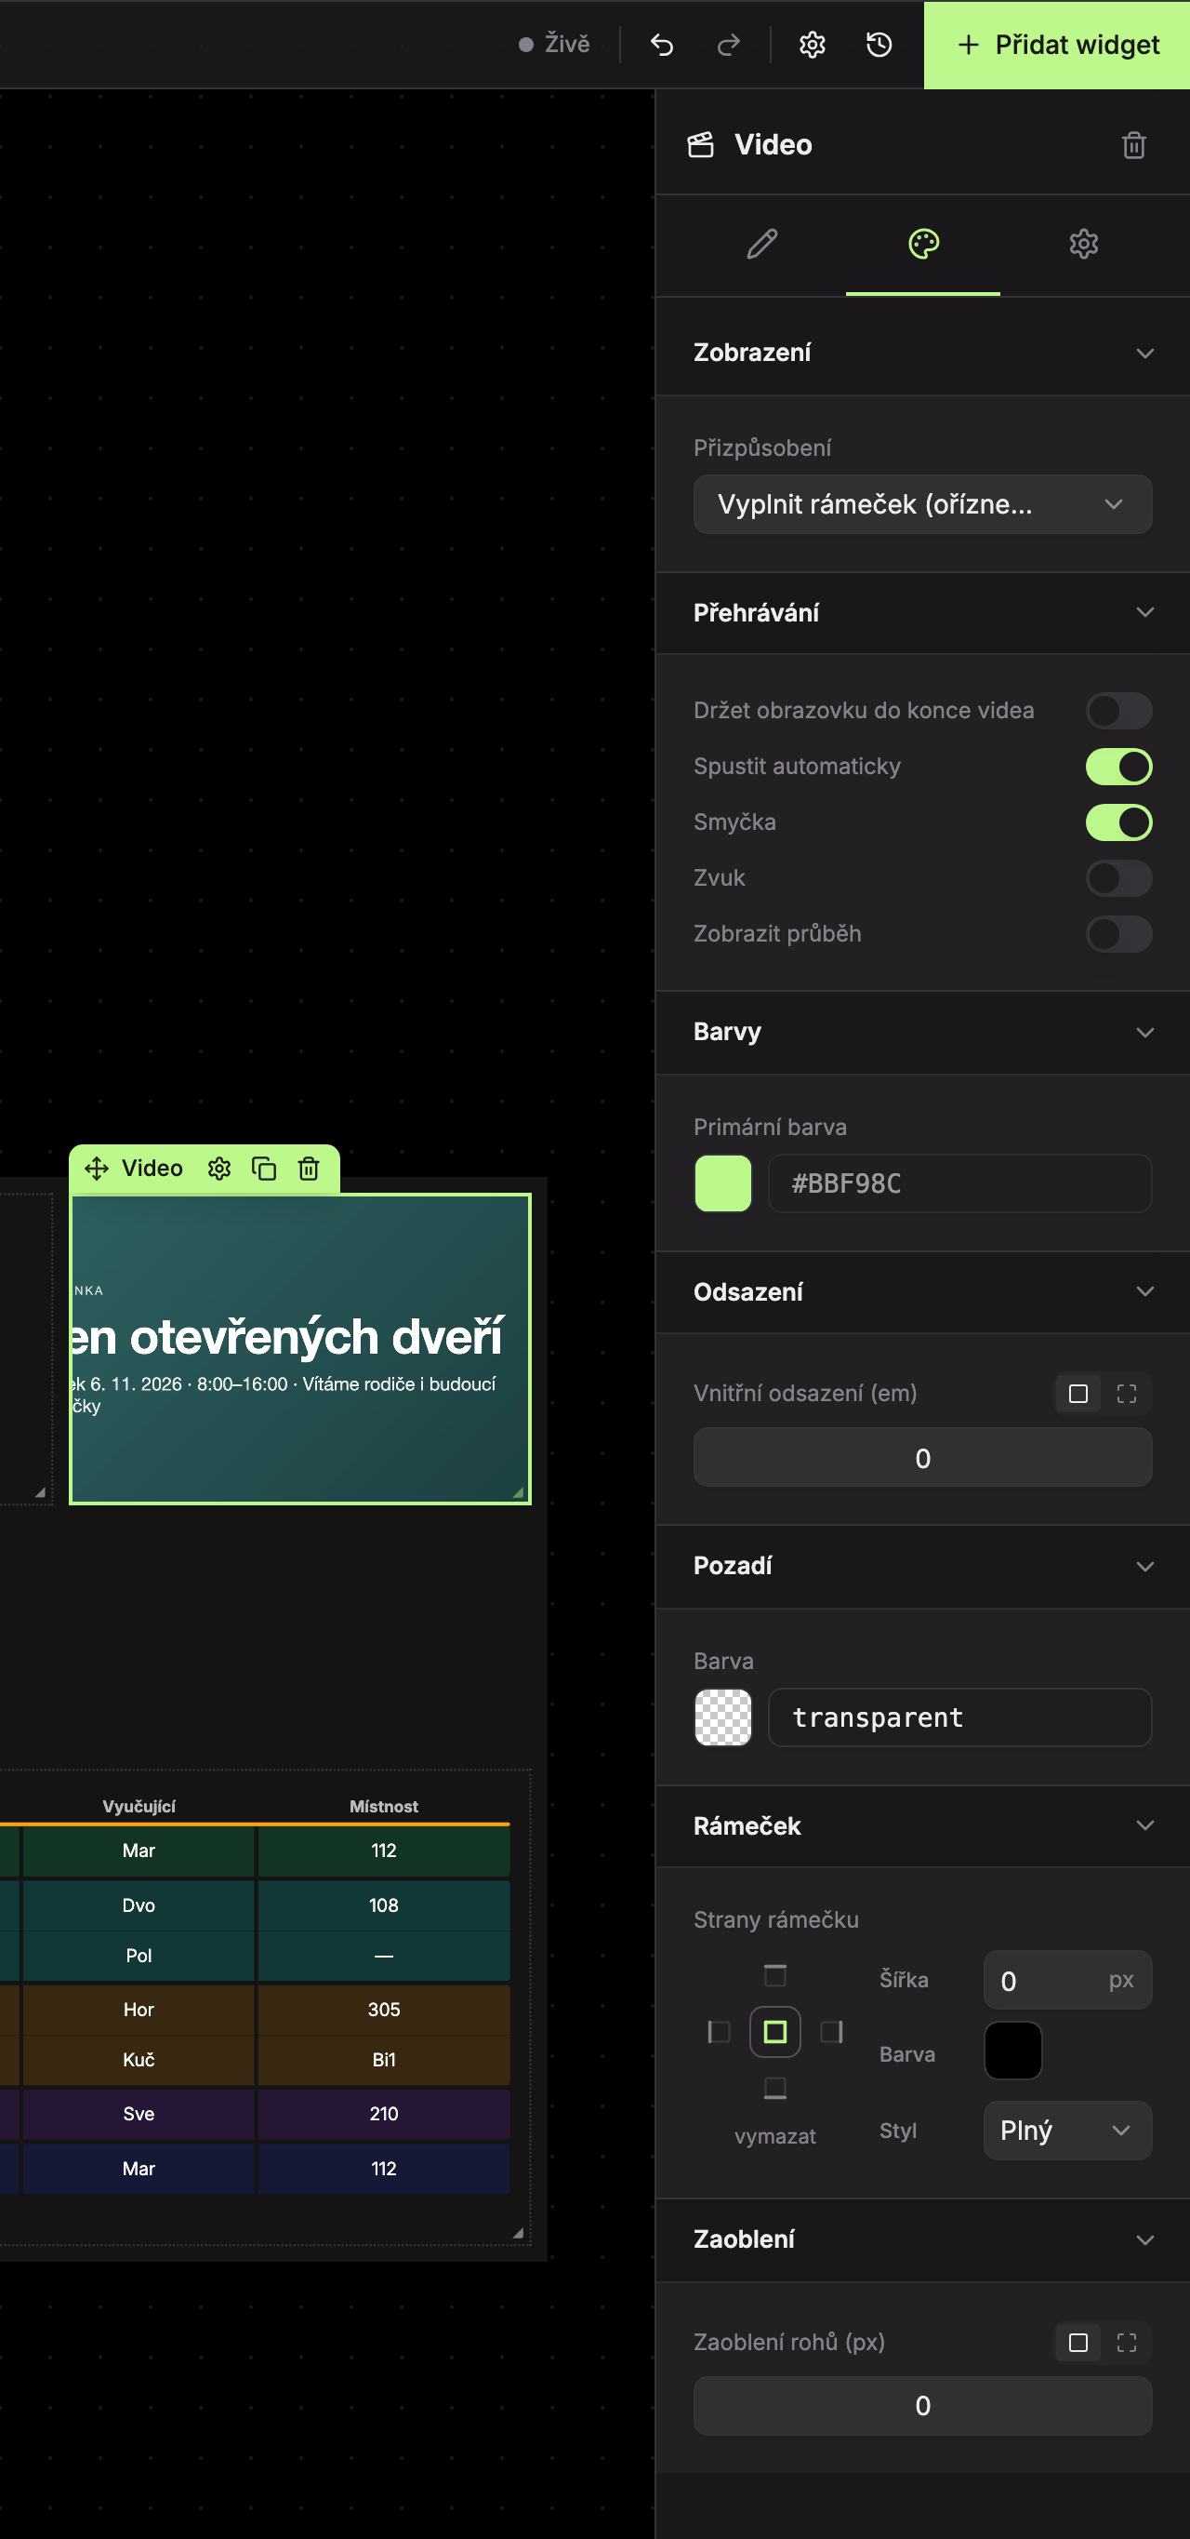This screenshot has width=1190, height=2539.
Task: Collapse the 'Odsazení' section
Action: pyautogui.click(x=923, y=1291)
